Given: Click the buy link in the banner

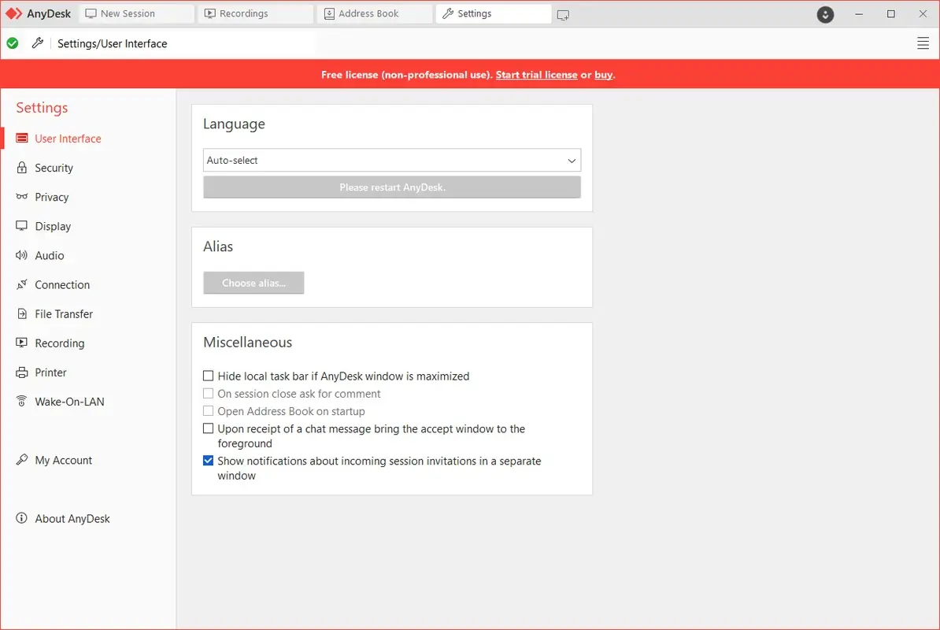Looking at the screenshot, I should (x=603, y=75).
